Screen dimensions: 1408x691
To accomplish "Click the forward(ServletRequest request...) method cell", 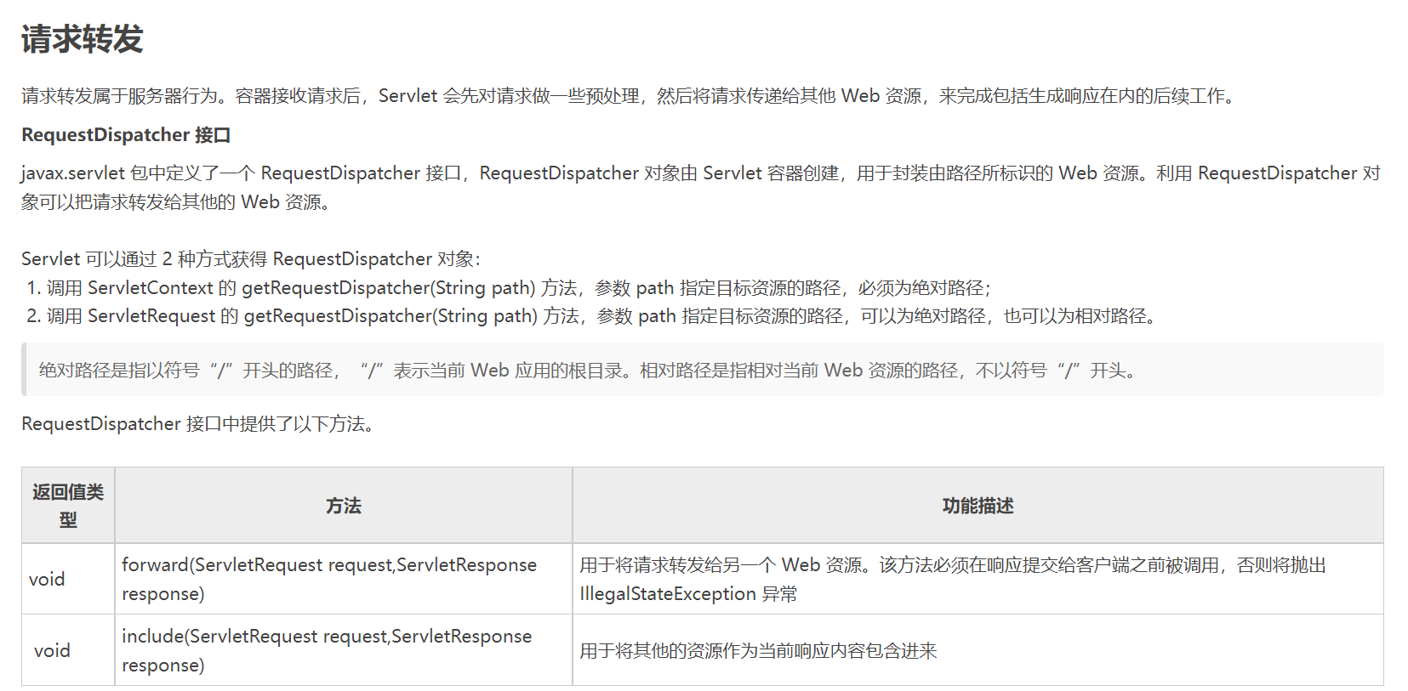I will coord(328,579).
